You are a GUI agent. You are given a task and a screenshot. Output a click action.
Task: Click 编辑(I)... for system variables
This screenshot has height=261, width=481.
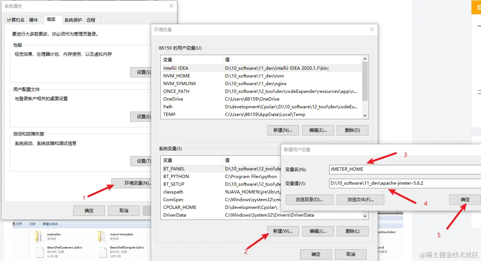pos(318,231)
